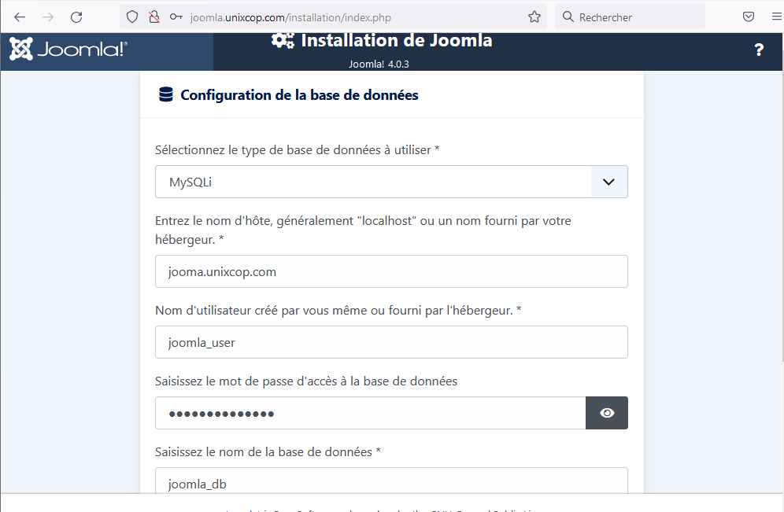Click the address bar URL

click(290, 17)
